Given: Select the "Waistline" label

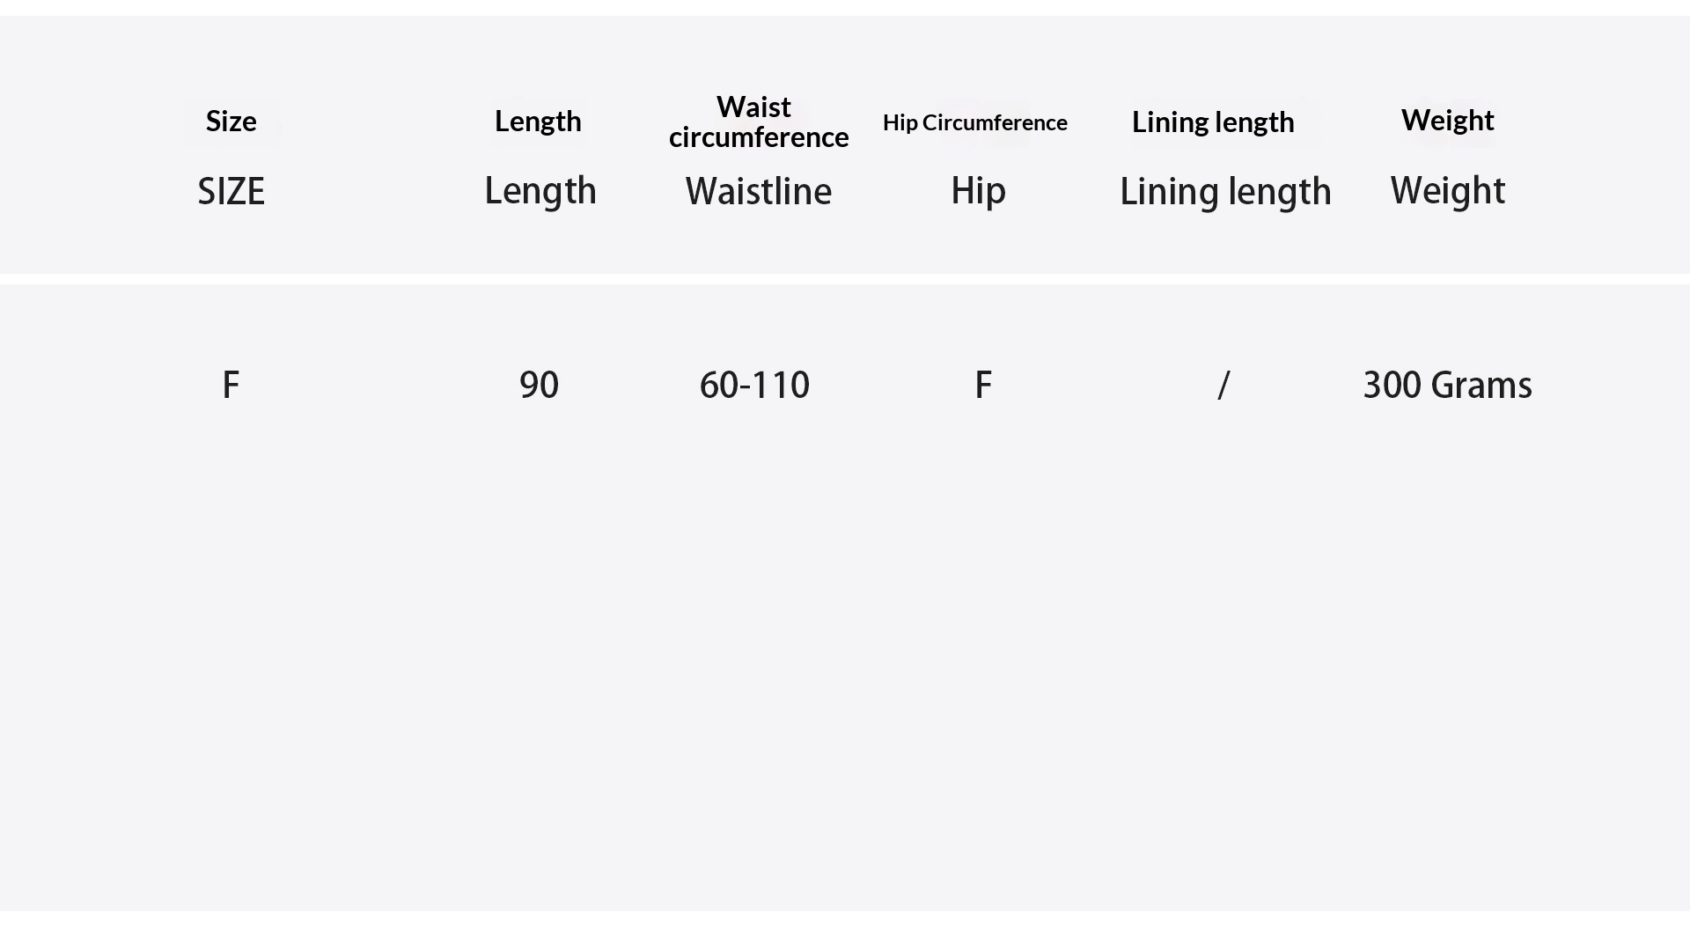Looking at the screenshot, I should (x=758, y=191).
